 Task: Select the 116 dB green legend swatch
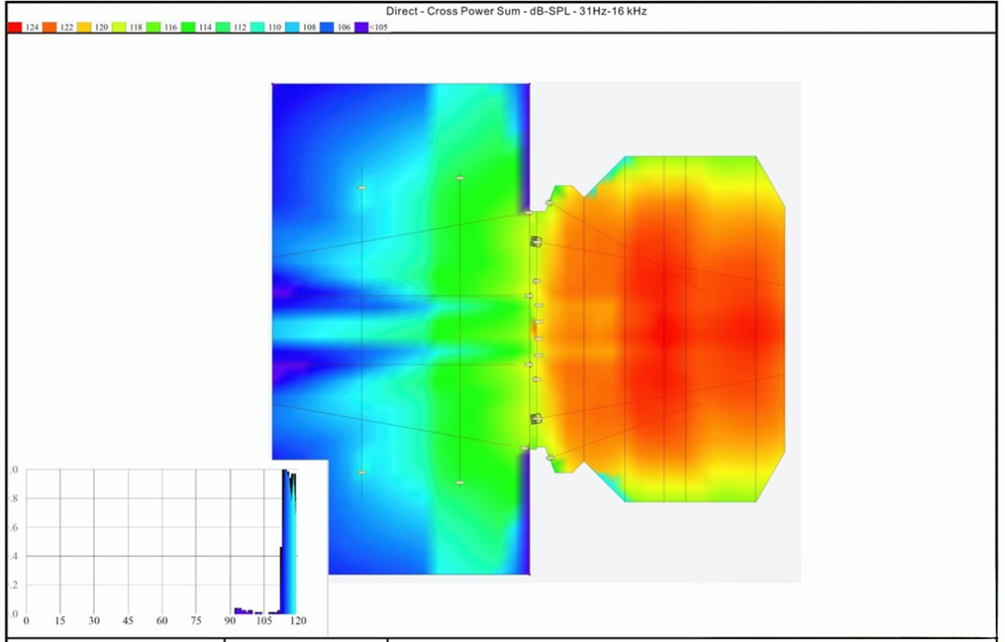coord(154,28)
